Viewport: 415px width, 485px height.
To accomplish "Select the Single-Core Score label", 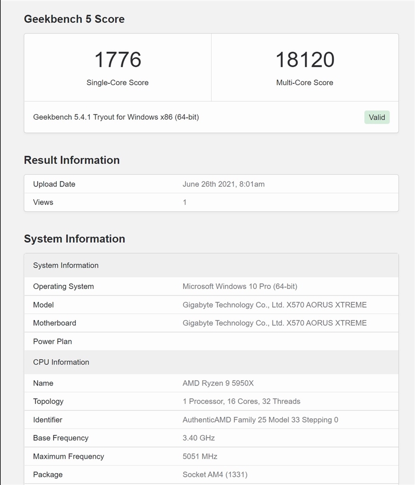I will point(117,82).
